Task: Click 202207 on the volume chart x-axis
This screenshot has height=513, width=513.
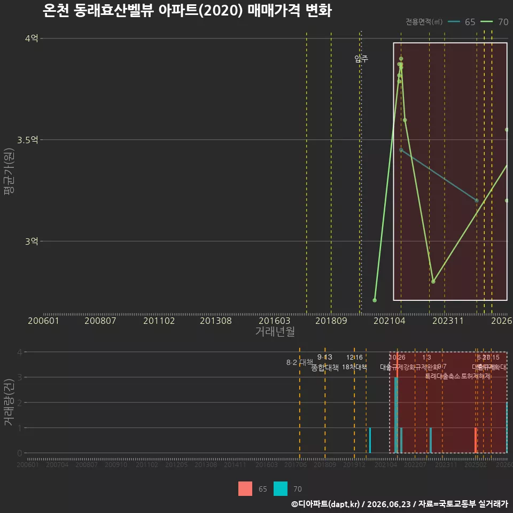Action: (415, 464)
